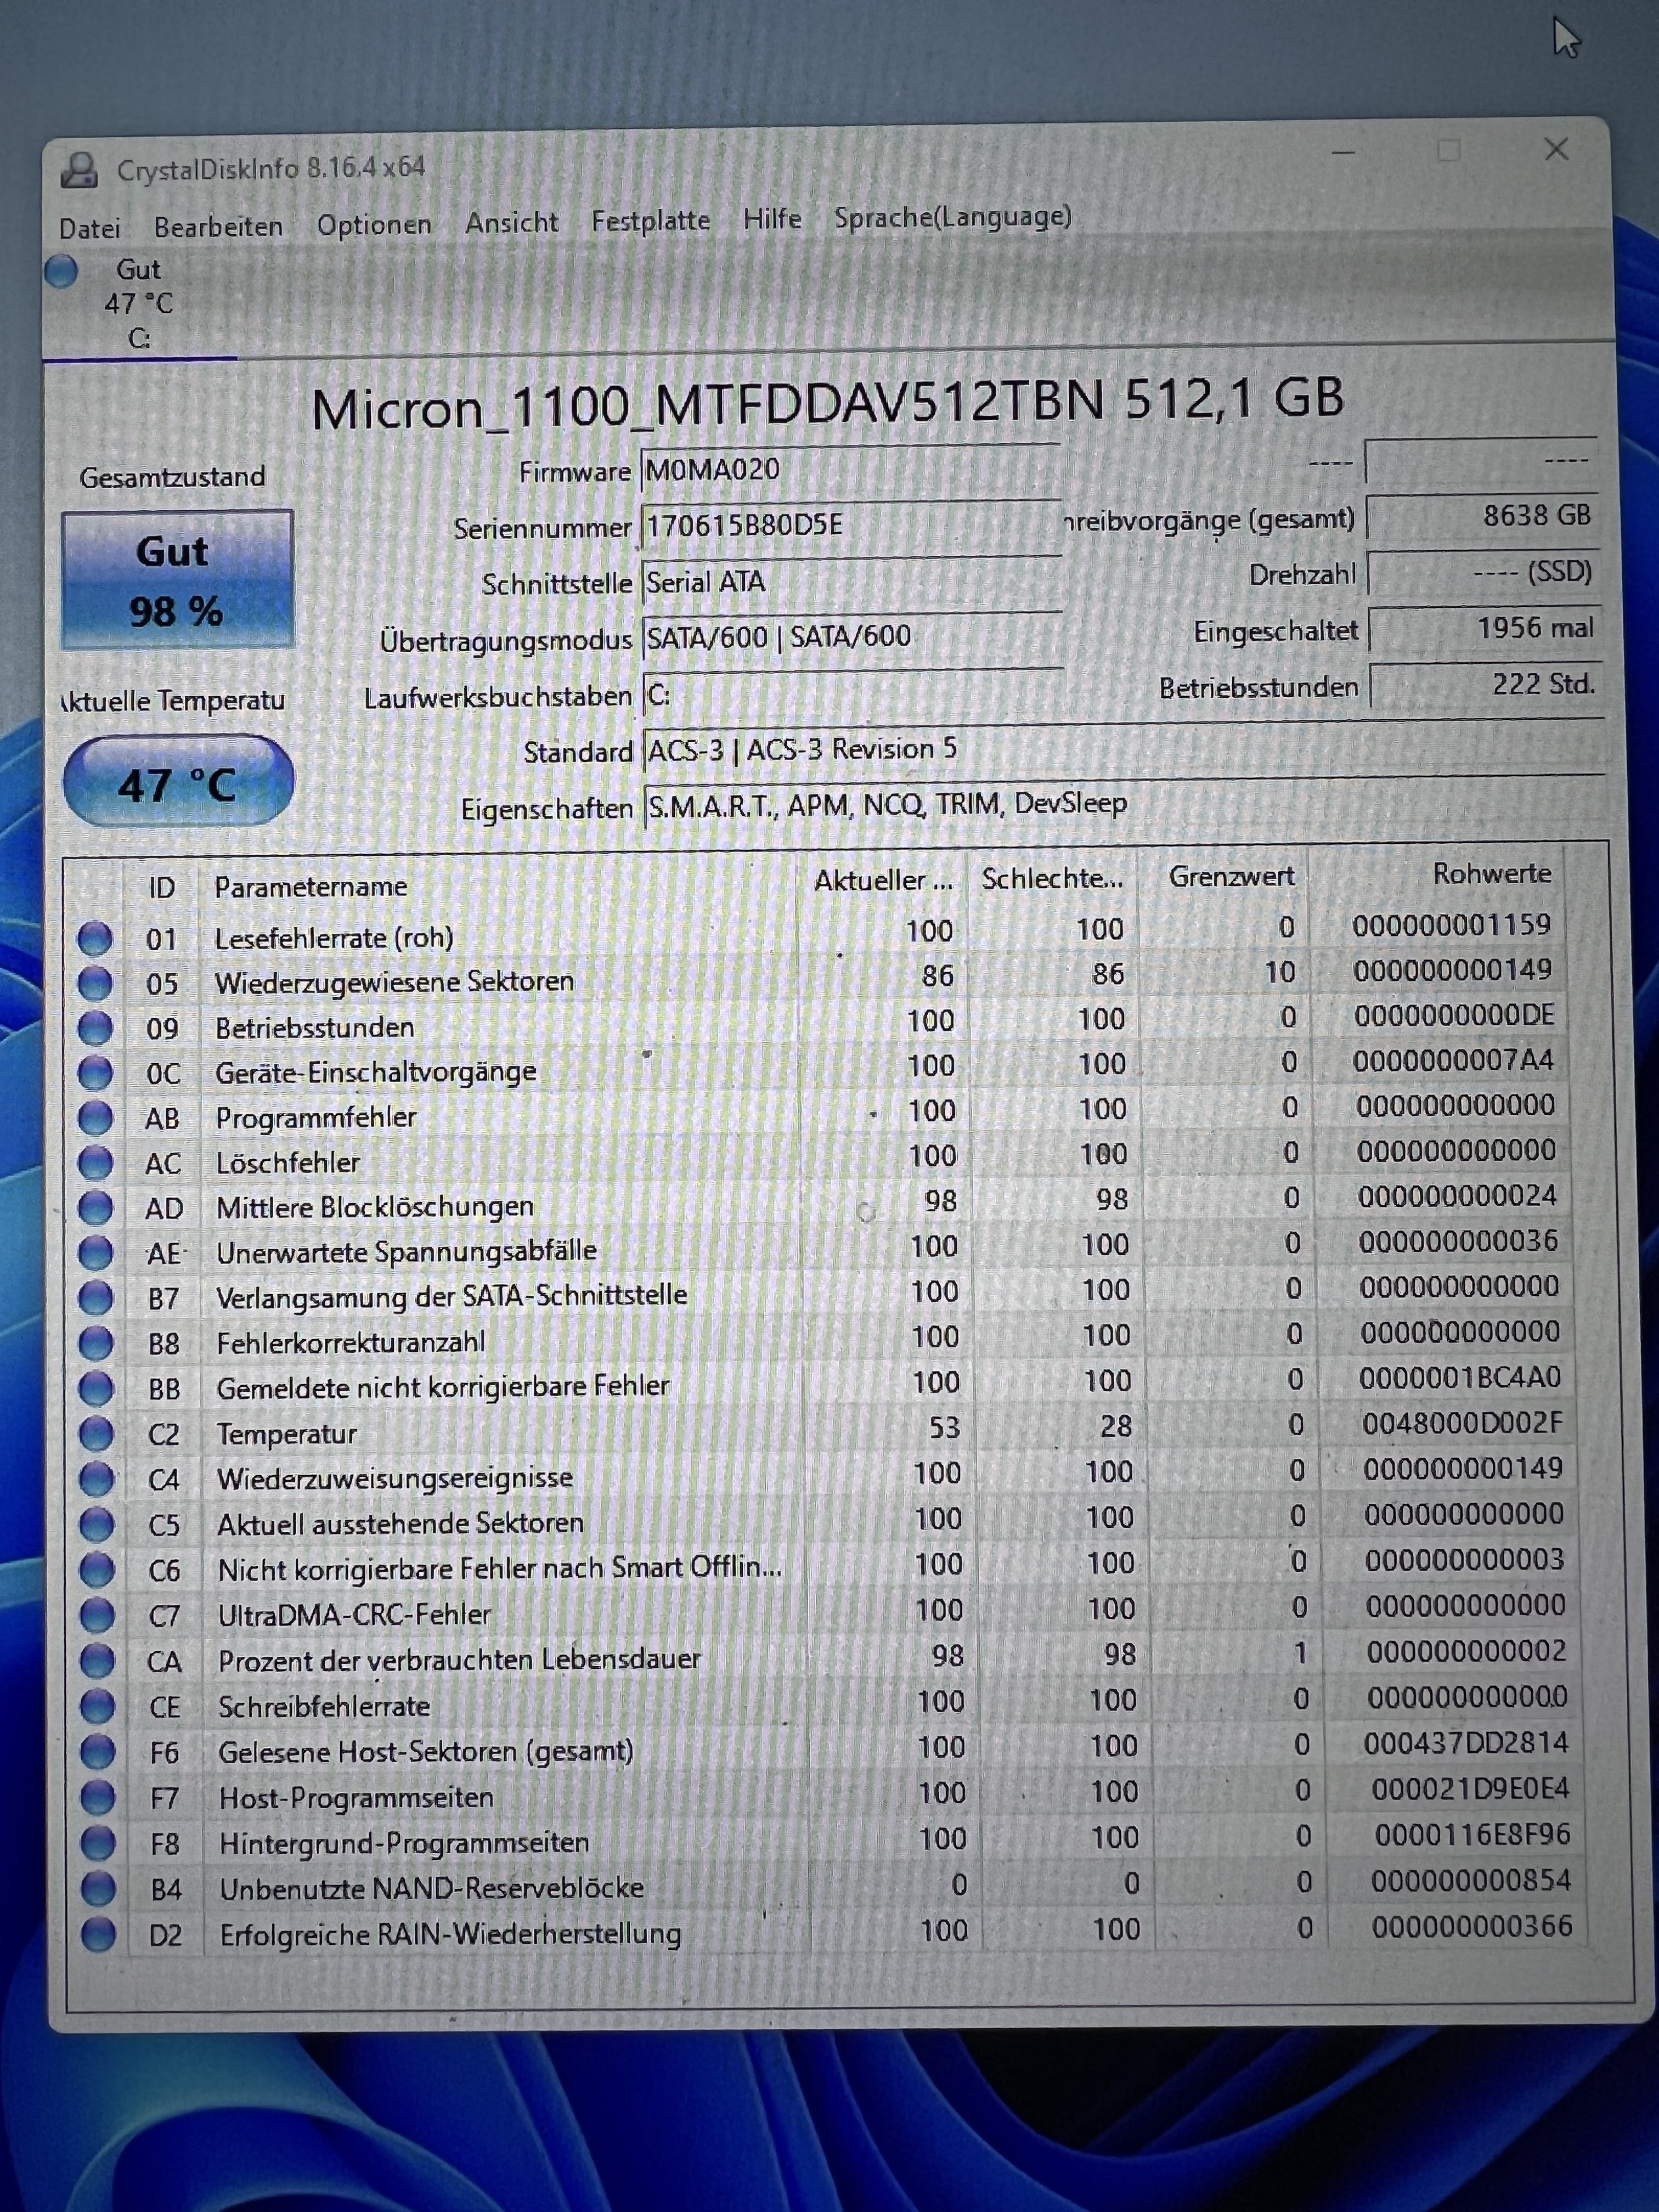Click status icon for Lesefehlerrate (roh) row
This screenshot has width=1659, height=2212.
[95, 938]
